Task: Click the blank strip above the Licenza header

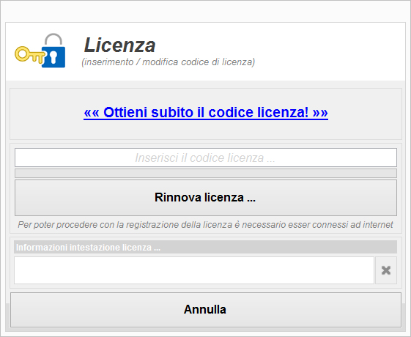Action: coord(205,12)
